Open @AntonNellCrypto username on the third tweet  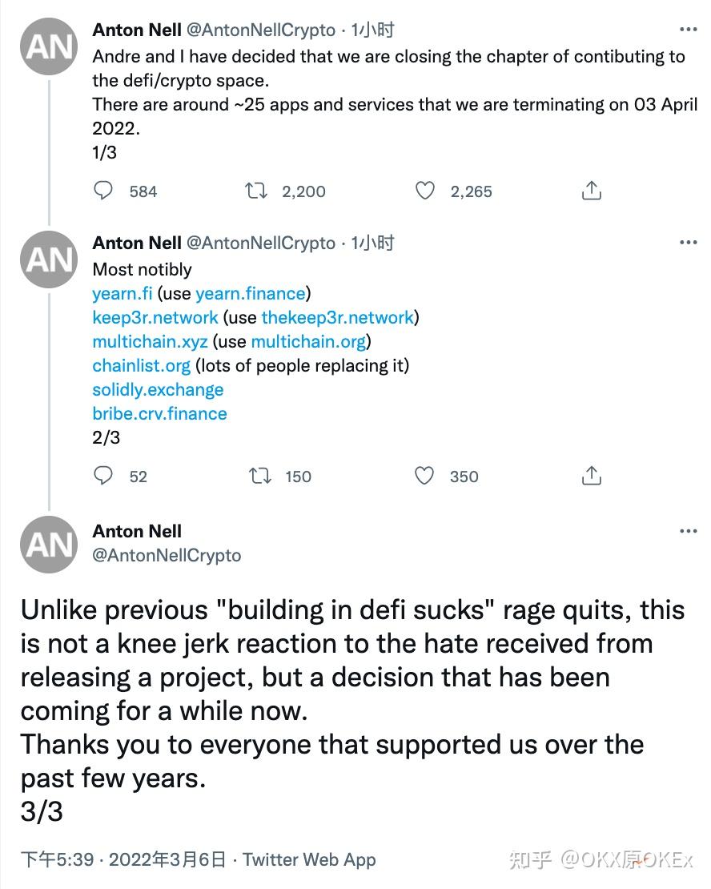click(x=167, y=554)
